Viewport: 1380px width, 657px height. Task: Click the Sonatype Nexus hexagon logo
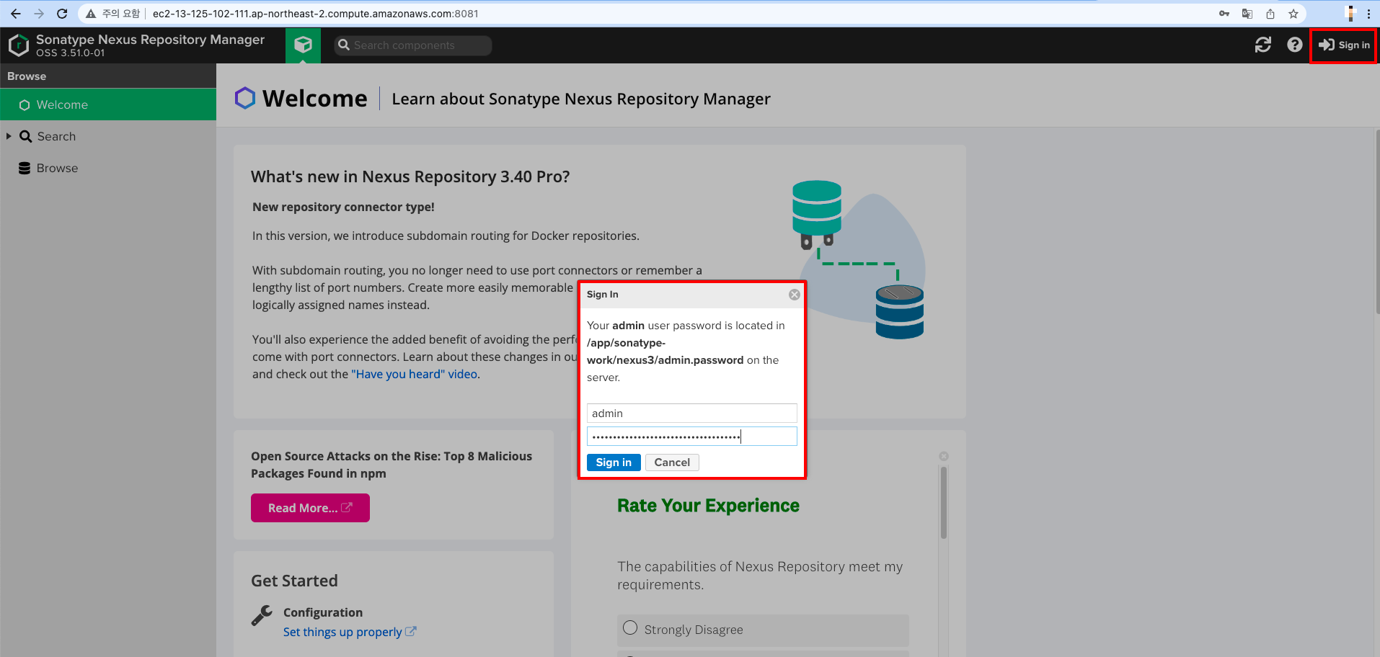(x=18, y=45)
